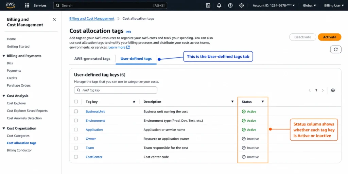Check the Environment row checkbox
The image size is (348, 174).
[x=76, y=121]
